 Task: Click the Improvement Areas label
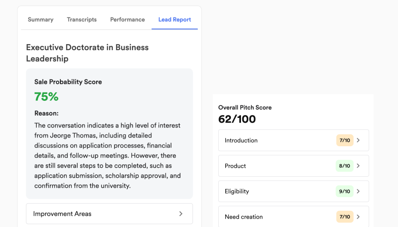[x=62, y=214]
